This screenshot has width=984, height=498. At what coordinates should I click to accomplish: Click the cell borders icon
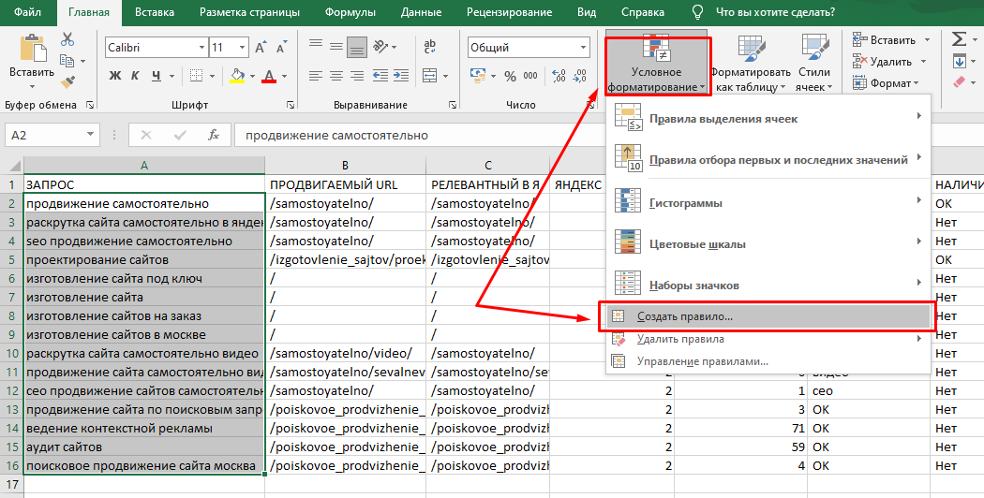[x=196, y=76]
